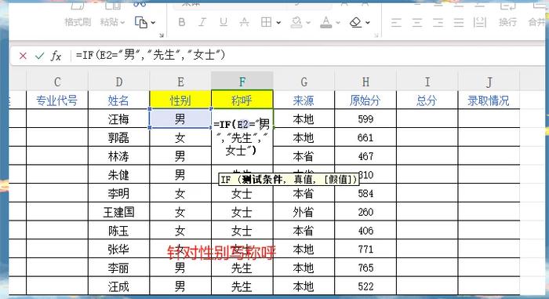Select the name cell 陈玉

pyautogui.click(x=118, y=230)
